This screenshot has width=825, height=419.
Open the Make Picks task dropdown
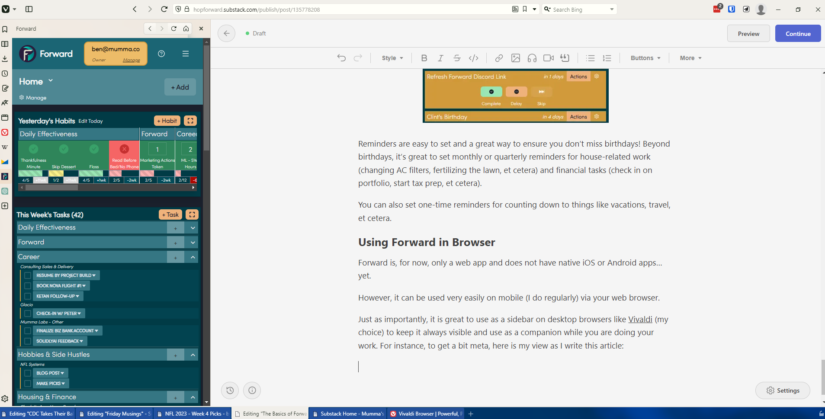click(x=51, y=384)
